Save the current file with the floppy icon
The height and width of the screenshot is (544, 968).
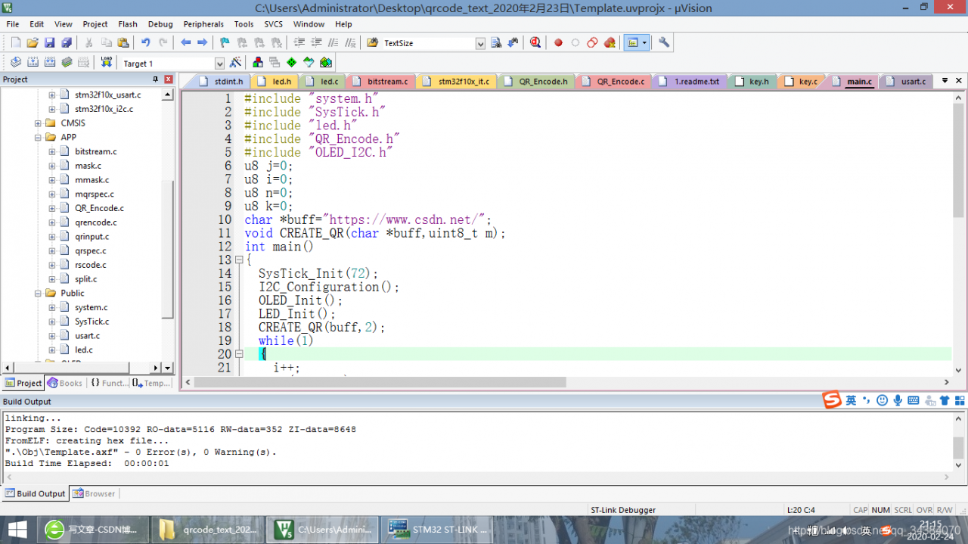pyautogui.click(x=49, y=43)
